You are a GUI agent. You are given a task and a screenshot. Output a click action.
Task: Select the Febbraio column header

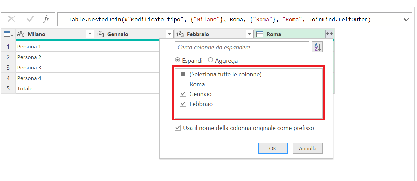[x=215, y=34]
